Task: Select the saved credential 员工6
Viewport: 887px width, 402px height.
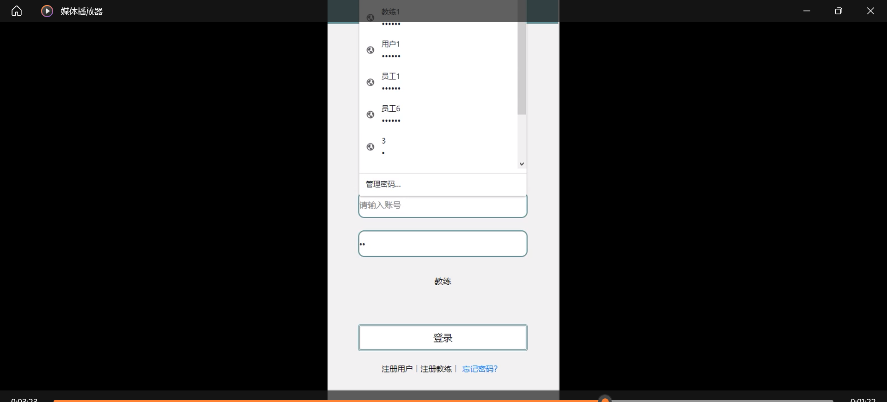Action: point(438,114)
